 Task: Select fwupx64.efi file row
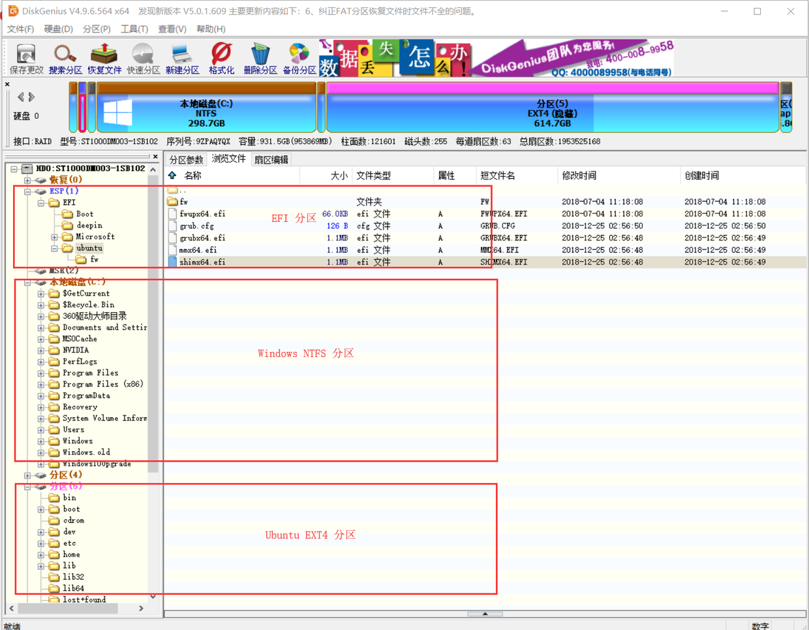485,214
